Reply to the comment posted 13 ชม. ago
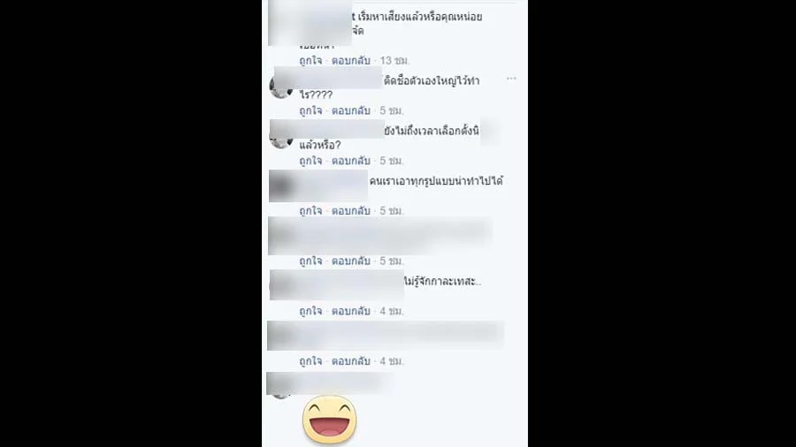796x447 pixels. (351, 60)
